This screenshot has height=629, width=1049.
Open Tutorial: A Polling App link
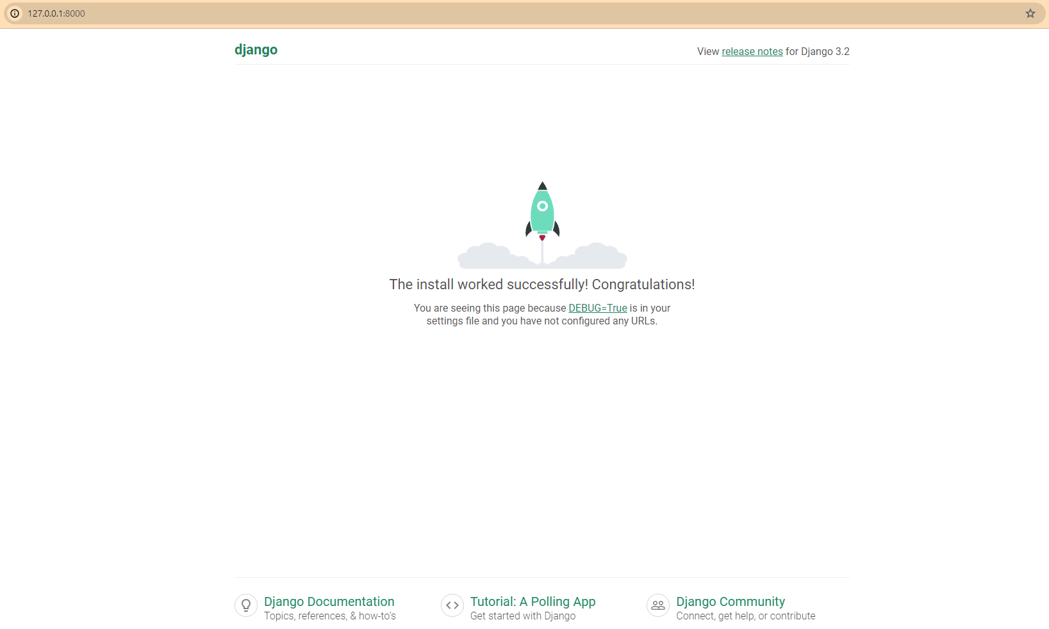pyautogui.click(x=533, y=601)
